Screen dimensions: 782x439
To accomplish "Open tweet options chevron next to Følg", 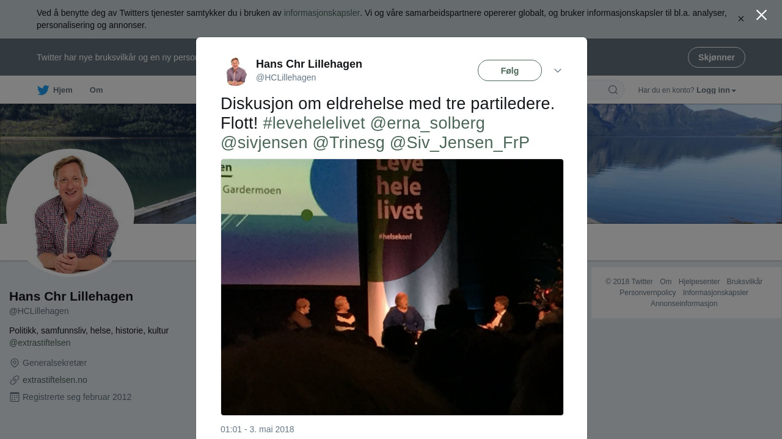I will [x=558, y=71].
